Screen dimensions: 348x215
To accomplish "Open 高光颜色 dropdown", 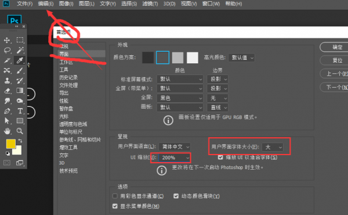I will [241, 58].
